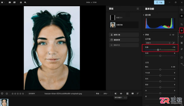The image size is (184, 106).
Task: Open the shield-shaped icon in right sidebar
Action: tap(182, 37)
